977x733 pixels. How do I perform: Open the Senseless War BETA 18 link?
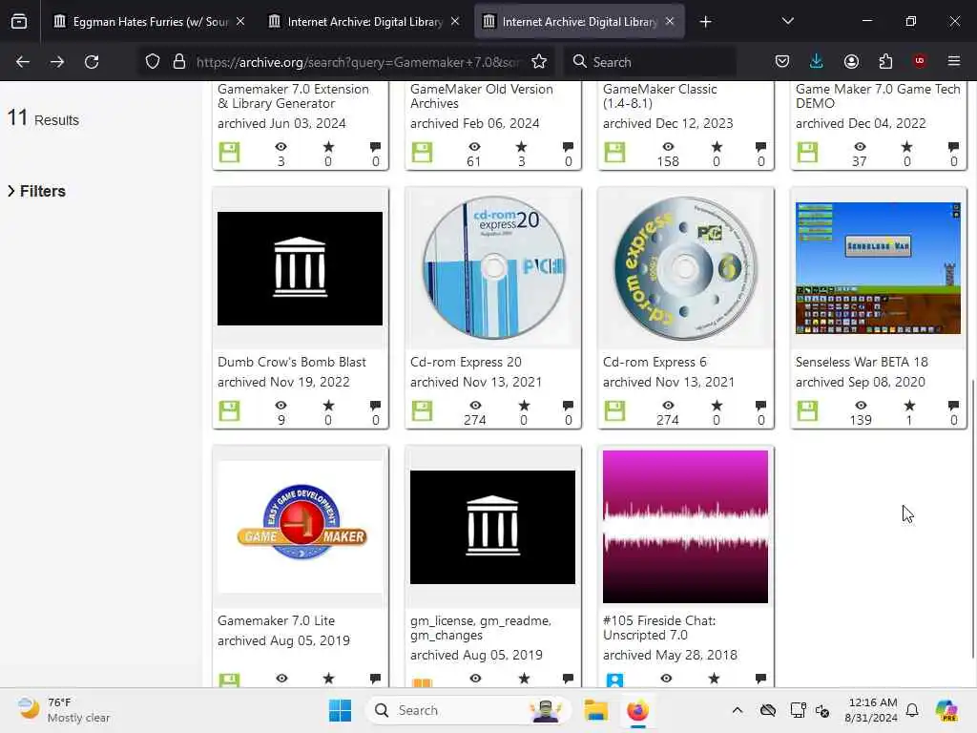click(x=862, y=362)
